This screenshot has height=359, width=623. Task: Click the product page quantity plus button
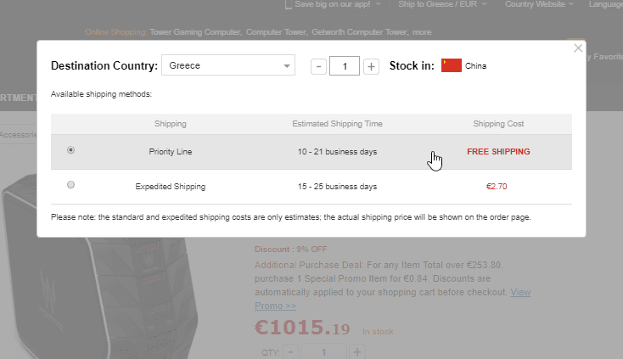pyautogui.click(x=357, y=352)
